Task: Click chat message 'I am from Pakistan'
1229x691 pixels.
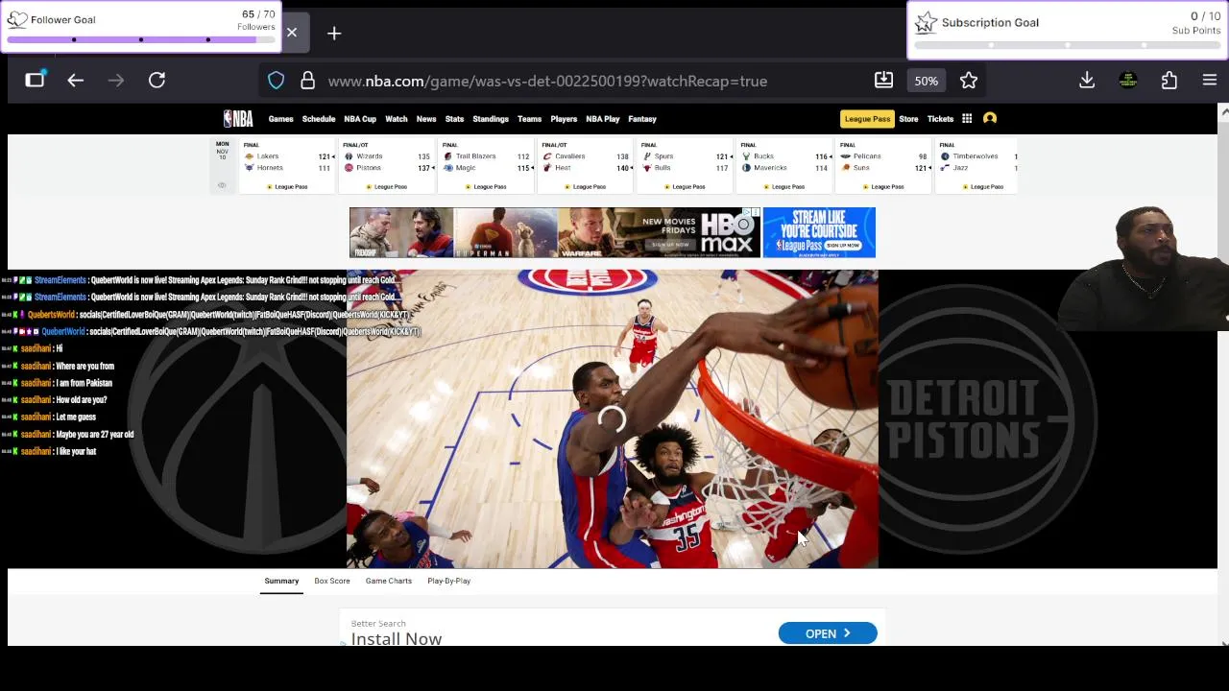Action: 84,383
